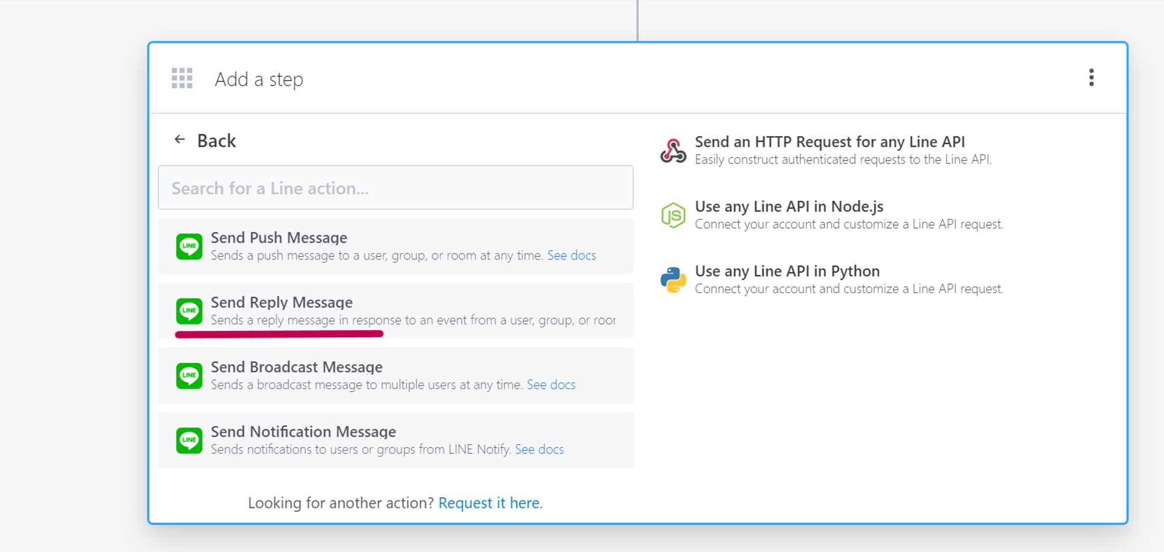1164x552 pixels.
Task: Open See docs link for Send Notification Message
Action: (x=540, y=449)
